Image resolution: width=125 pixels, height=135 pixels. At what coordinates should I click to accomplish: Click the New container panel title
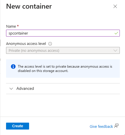point(29,6)
